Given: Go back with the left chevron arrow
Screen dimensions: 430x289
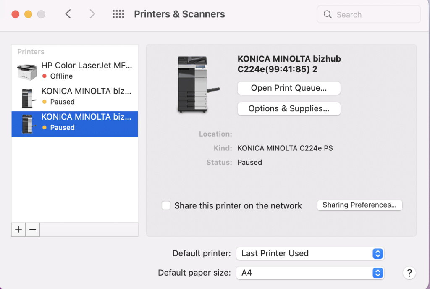Looking at the screenshot, I should pyautogui.click(x=68, y=14).
